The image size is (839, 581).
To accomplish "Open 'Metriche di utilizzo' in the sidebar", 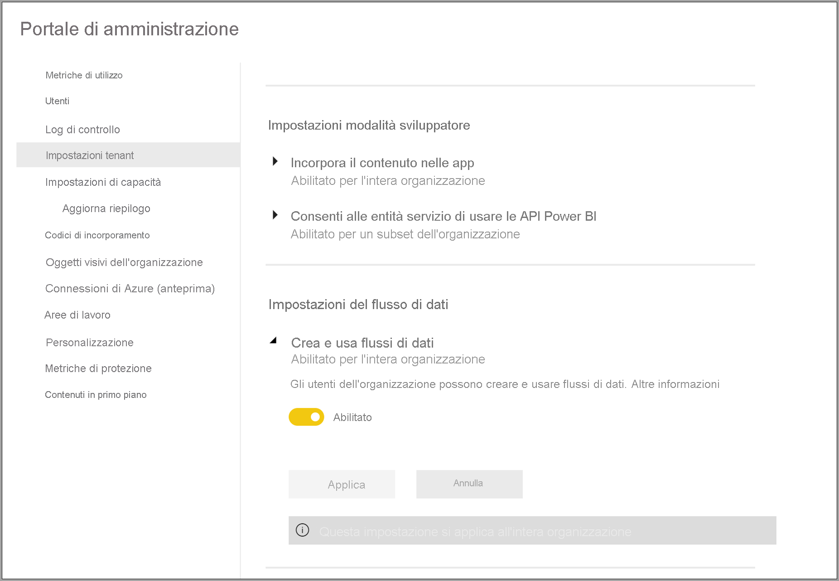I will [x=84, y=75].
